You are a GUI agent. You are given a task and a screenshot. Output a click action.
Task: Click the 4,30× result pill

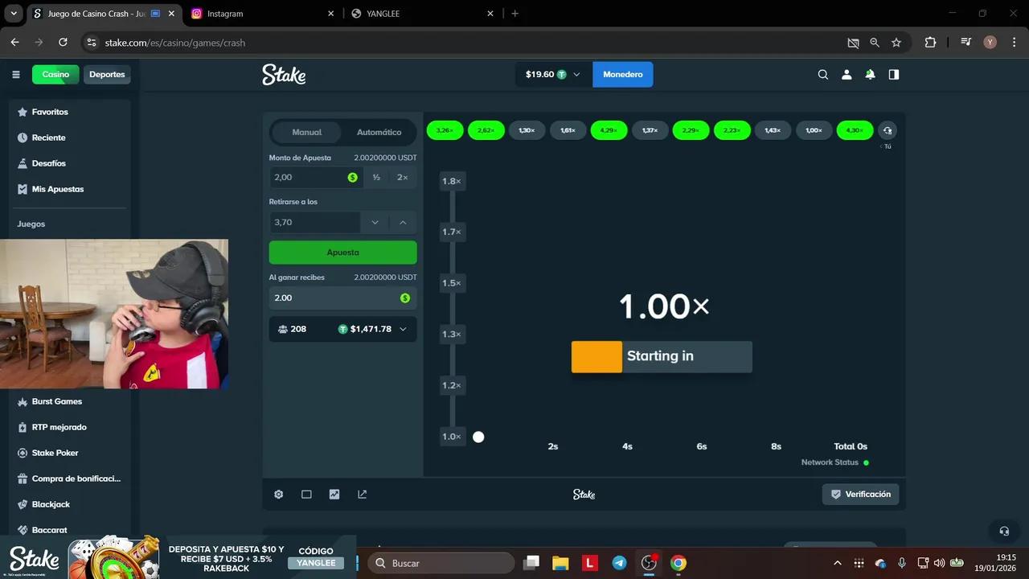point(855,130)
